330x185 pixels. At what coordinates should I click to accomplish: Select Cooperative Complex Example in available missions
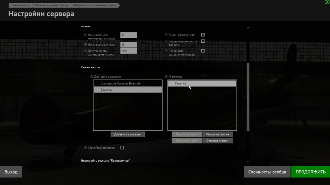[128, 83]
